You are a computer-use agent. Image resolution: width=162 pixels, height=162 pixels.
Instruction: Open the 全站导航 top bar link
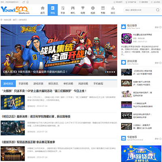[x=156, y=2]
